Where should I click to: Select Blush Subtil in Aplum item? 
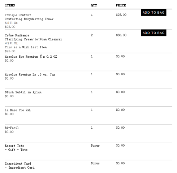point(23,92)
